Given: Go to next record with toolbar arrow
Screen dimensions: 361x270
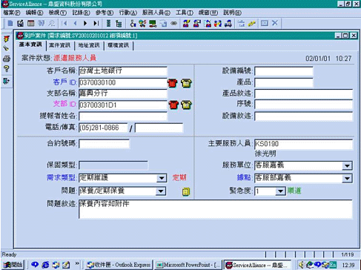Looking at the screenshot, I should click(85, 24).
